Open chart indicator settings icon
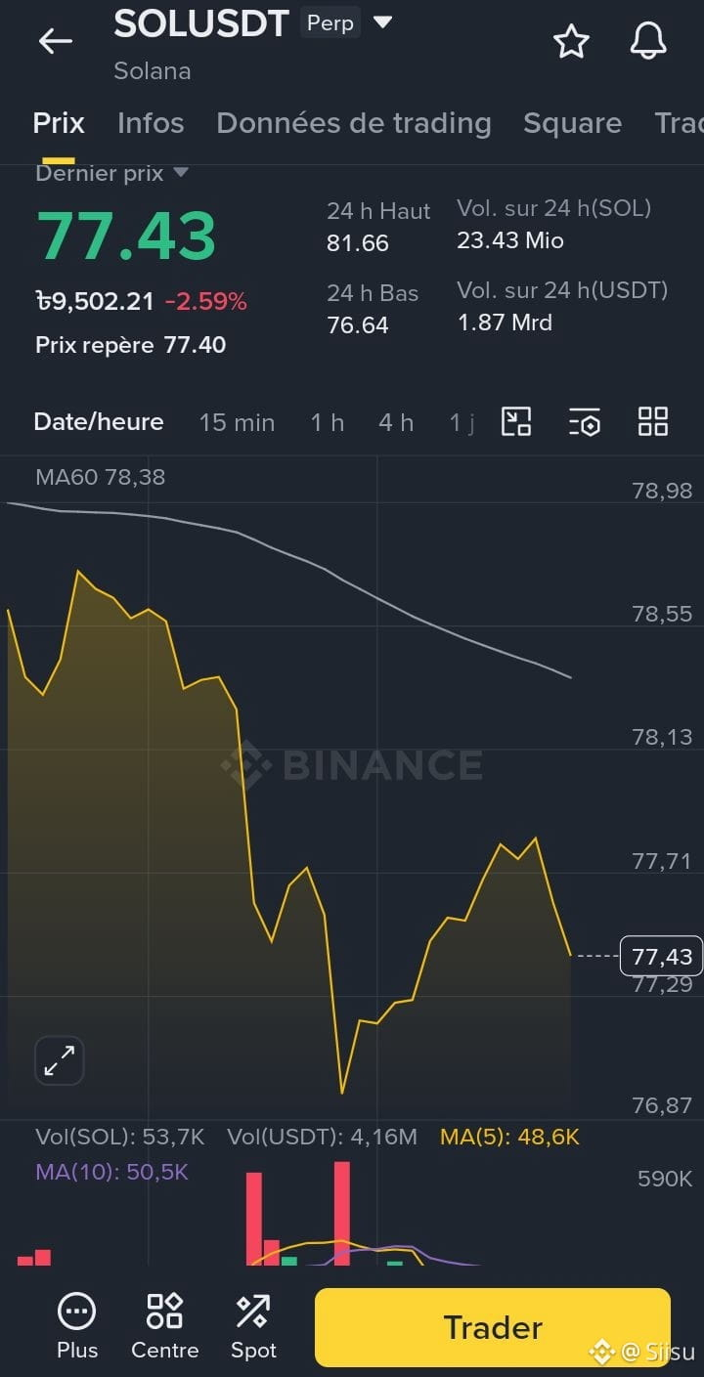704x1377 pixels. [x=585, y=422]
